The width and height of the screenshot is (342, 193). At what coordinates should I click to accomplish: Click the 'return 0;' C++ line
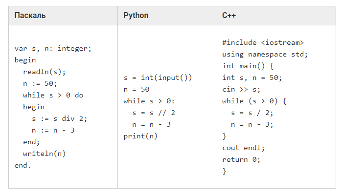241,160
